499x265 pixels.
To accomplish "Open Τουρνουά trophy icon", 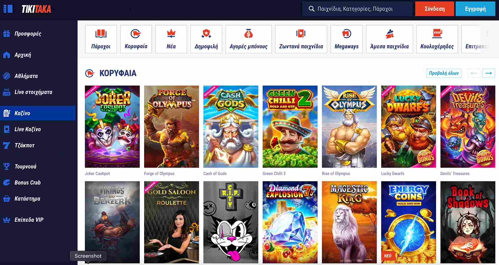I will 7,167.
